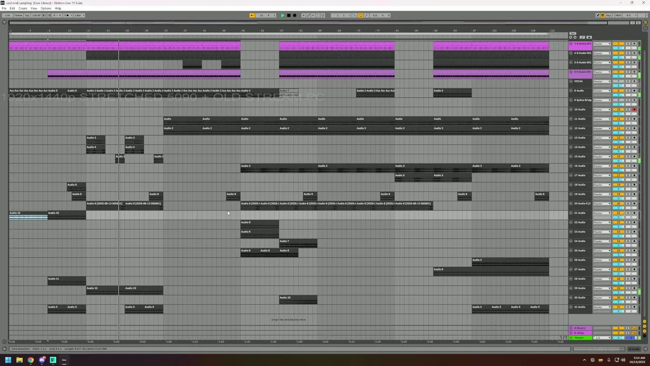This screenshot has height=366, width=650.
Task: Toggle the Computer MIDI Keyboard button
Action: tap(603, 15)
